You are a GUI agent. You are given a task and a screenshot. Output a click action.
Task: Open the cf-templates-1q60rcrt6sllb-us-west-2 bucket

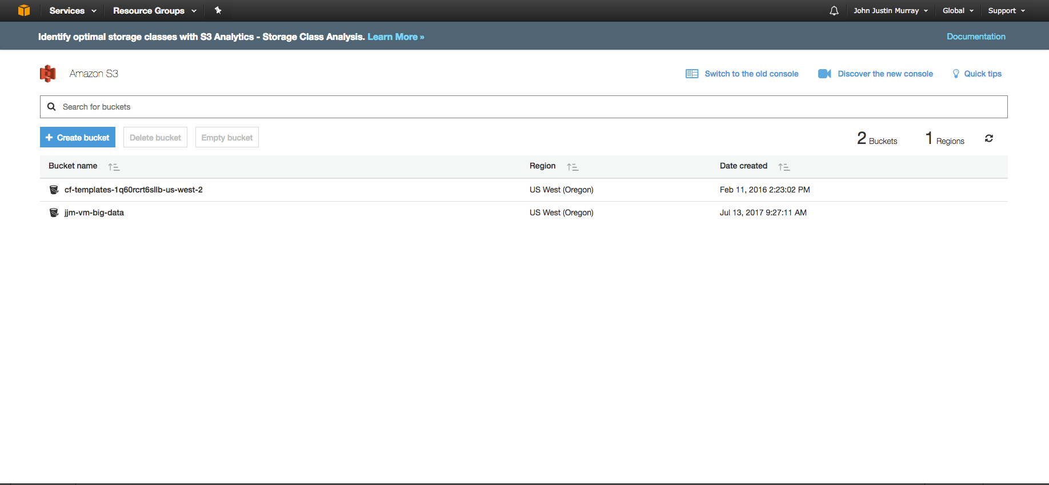[133, 190]
